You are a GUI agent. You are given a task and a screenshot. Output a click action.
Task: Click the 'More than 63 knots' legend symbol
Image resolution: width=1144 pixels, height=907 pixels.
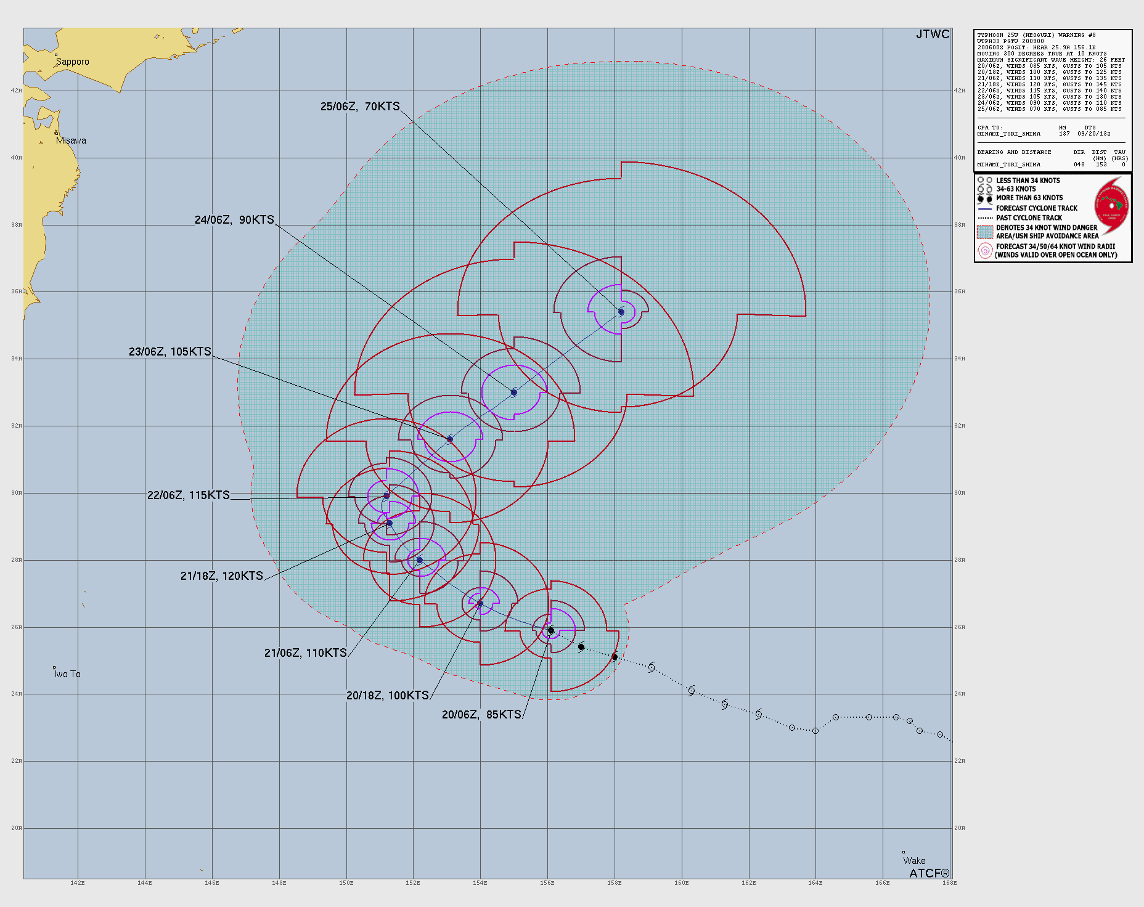pos(984,198)
